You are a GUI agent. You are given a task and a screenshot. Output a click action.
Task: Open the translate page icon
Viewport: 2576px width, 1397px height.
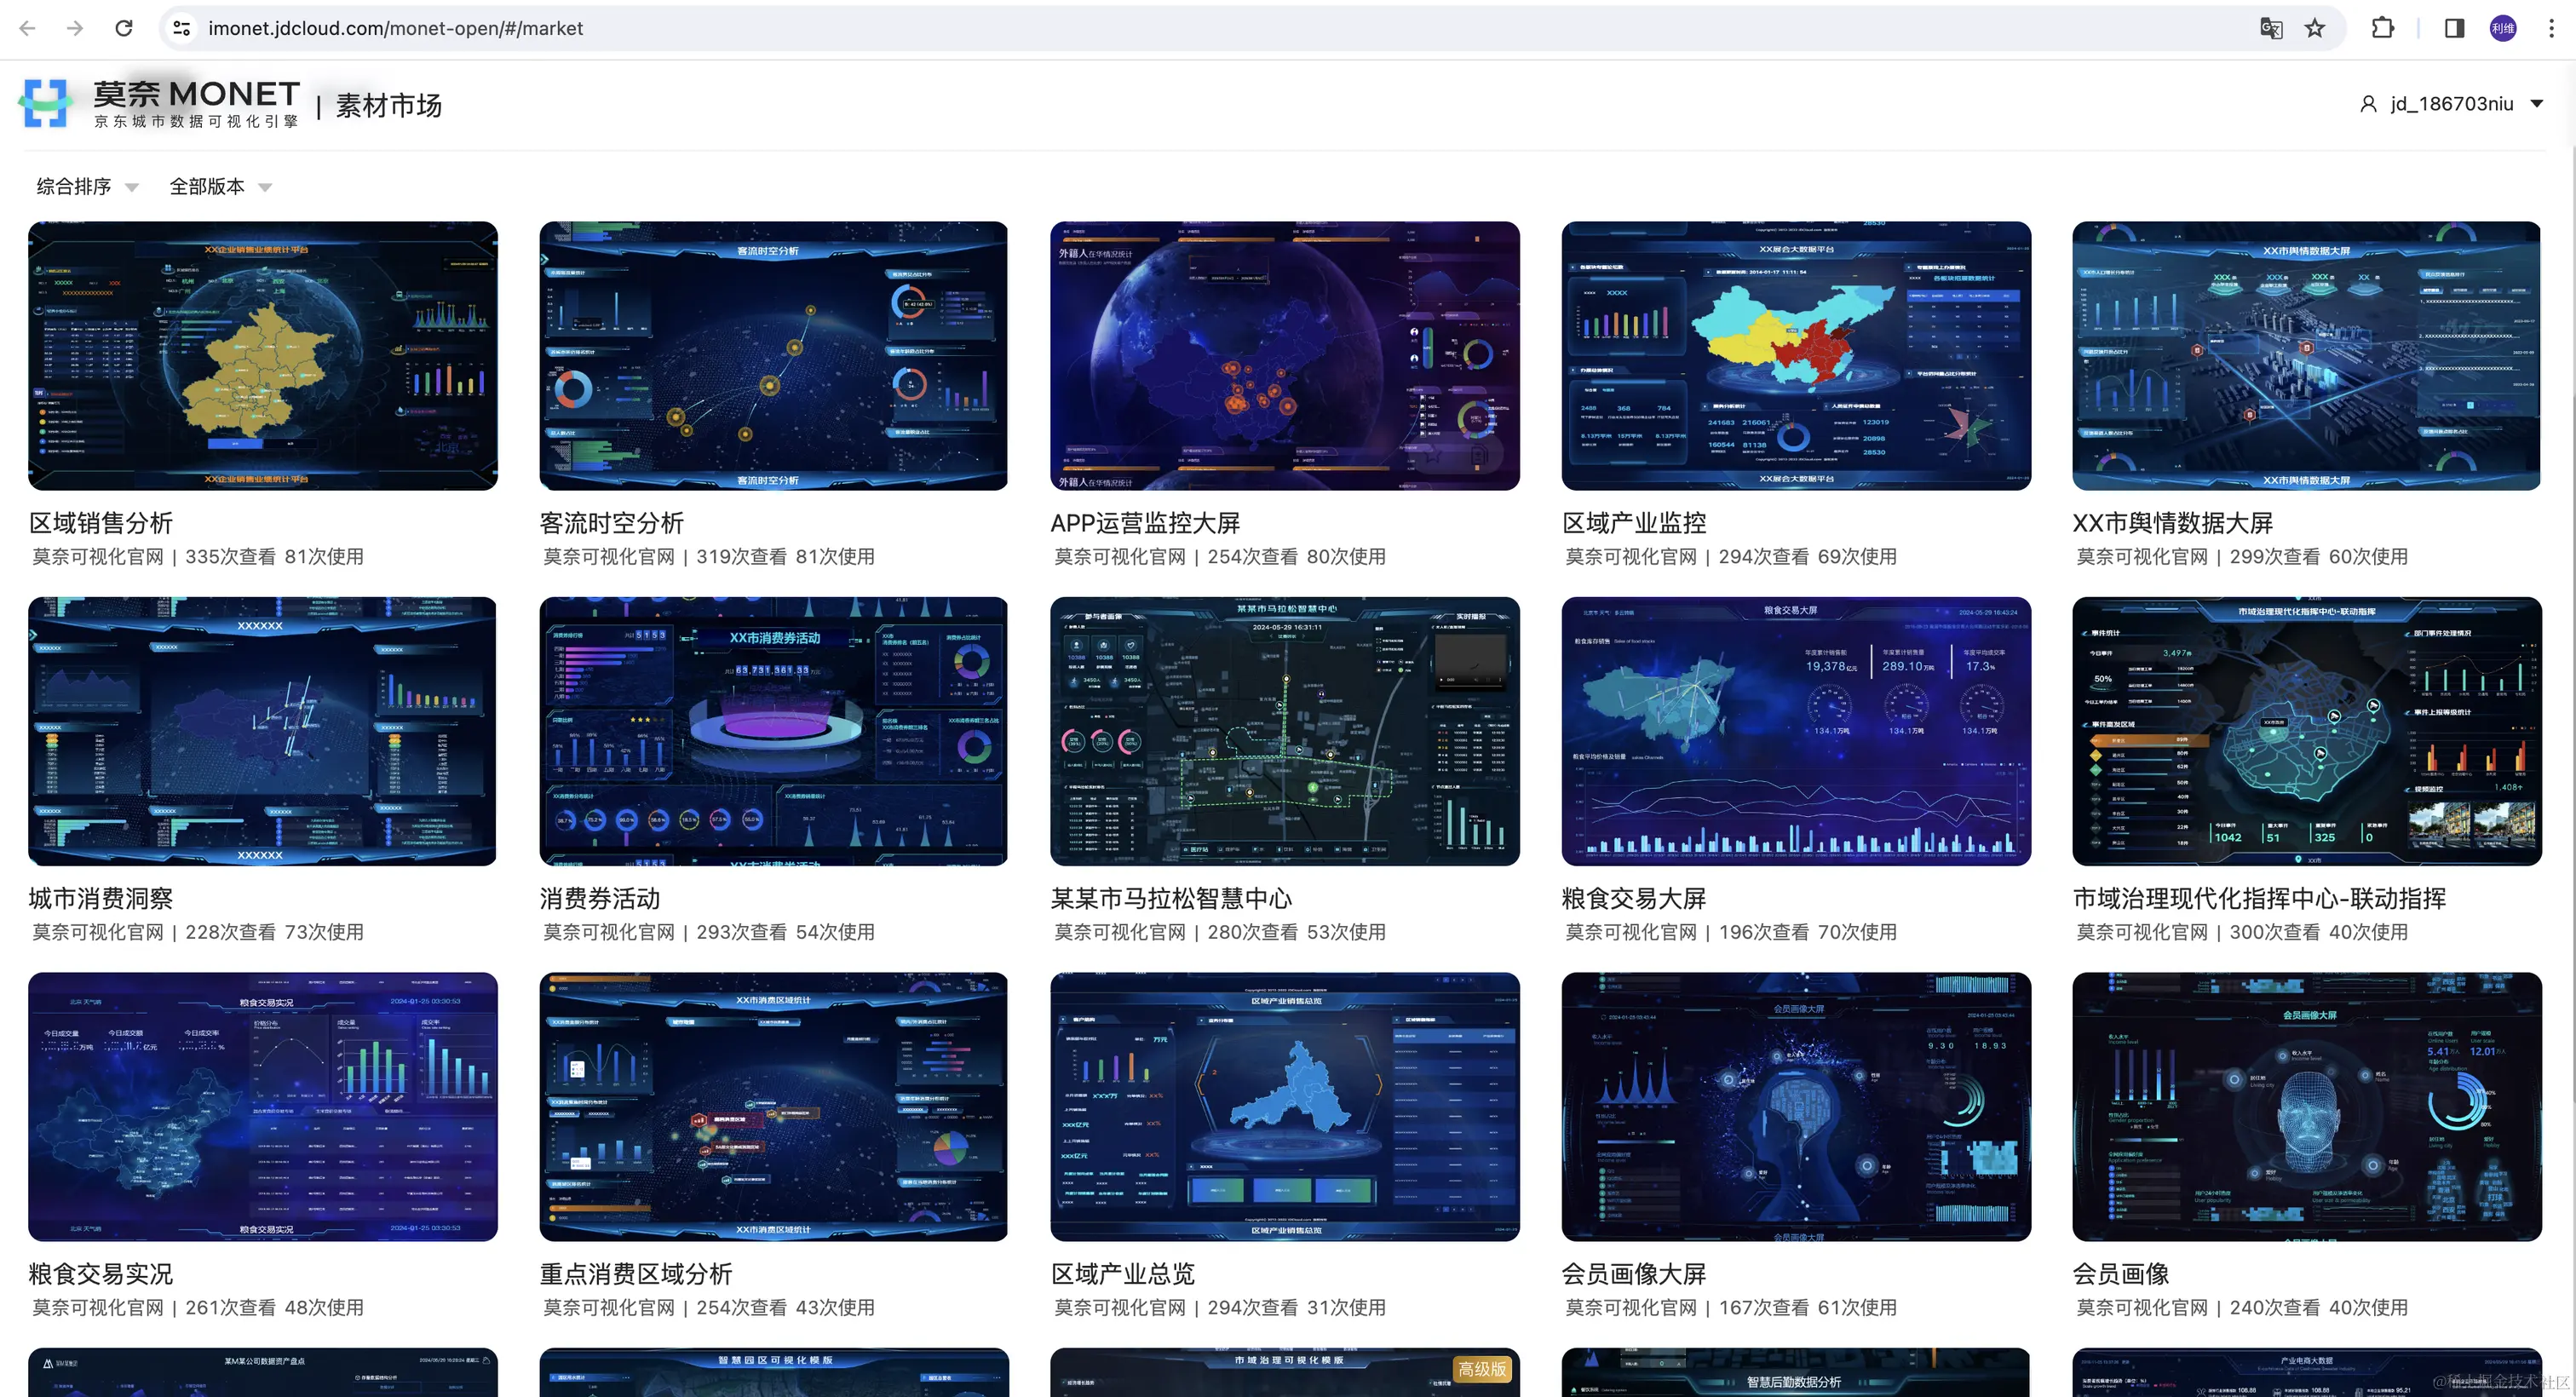click(x=2271, y=28)
